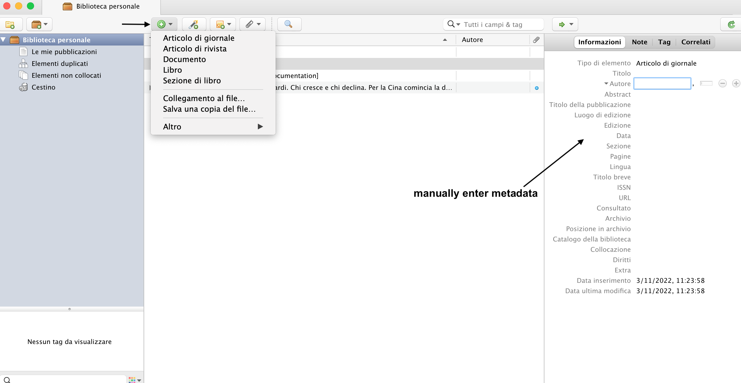Choose Collegamento al file… menu entry
741x383 pixels.
204,98
